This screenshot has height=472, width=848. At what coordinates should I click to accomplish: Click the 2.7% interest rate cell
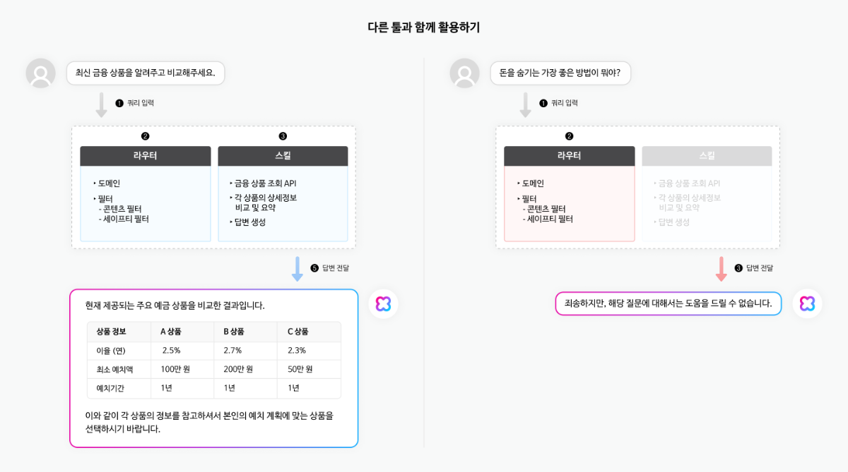pyautogui.click(x=232, y=350)
